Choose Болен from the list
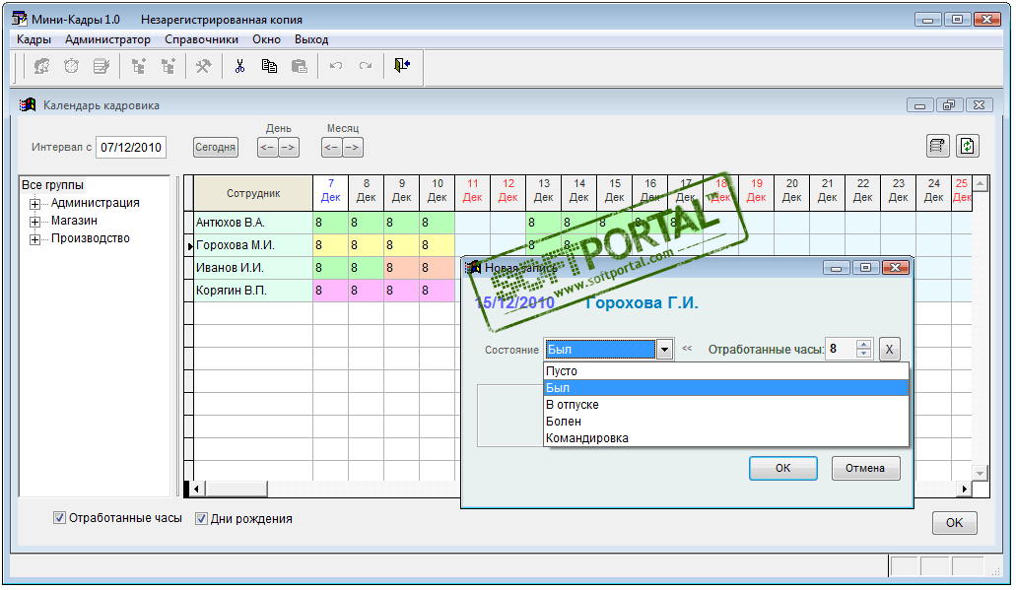1016x590 pixels. click(x=725, y=422)
